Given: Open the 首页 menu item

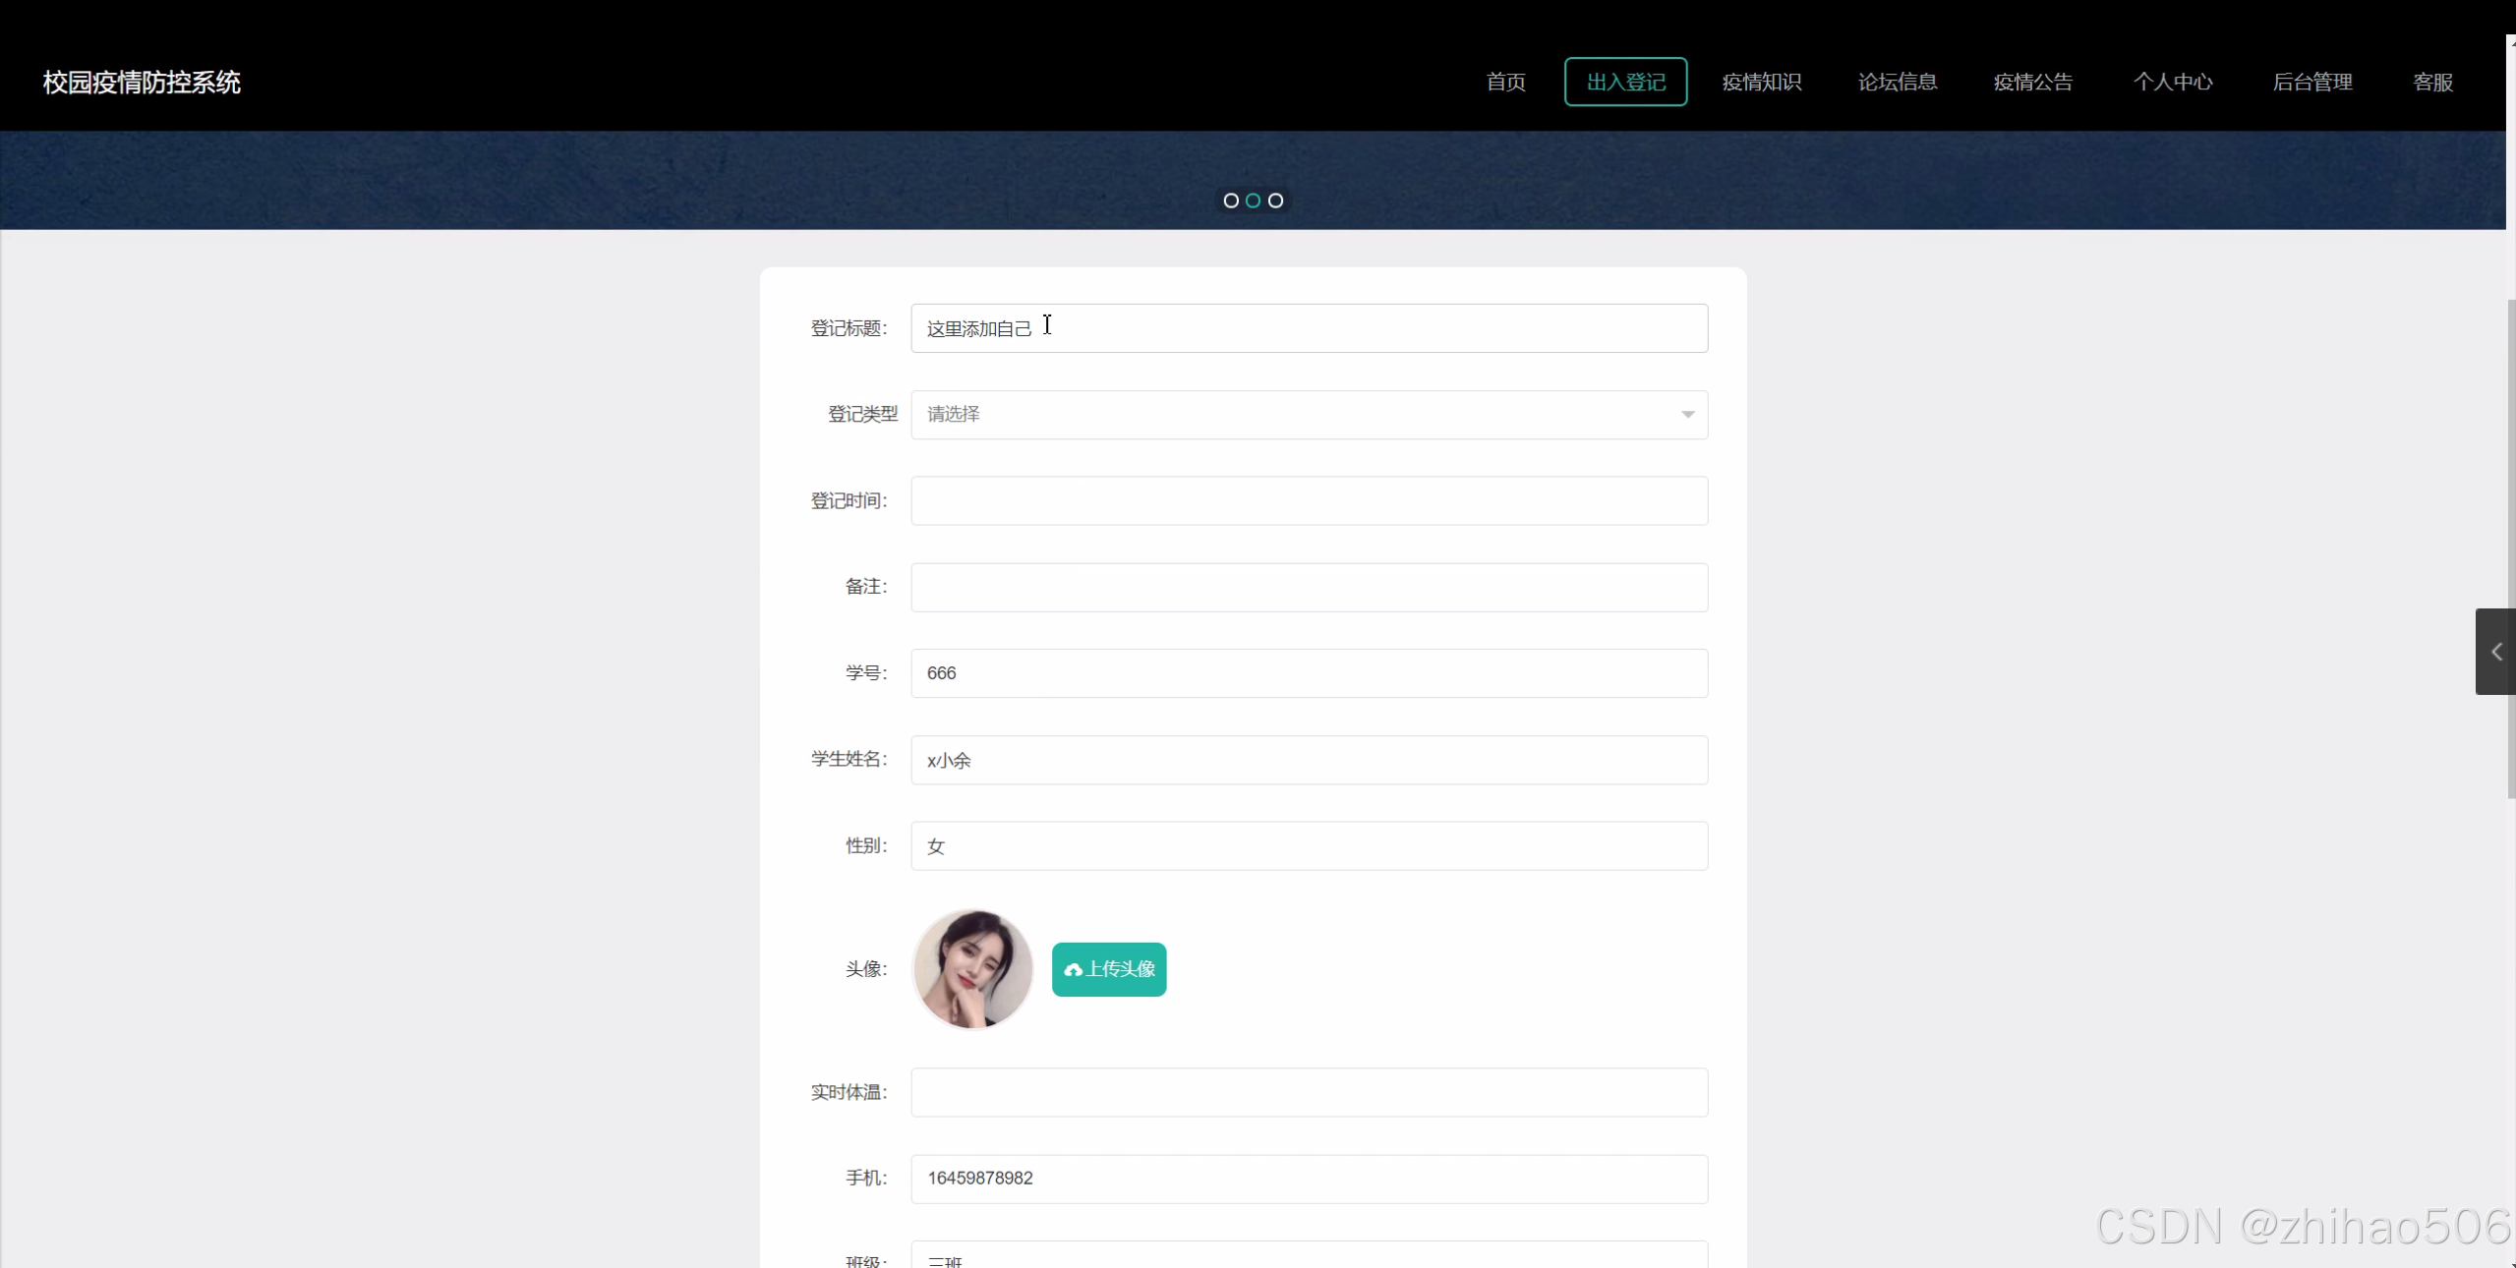Looking at the screenshot, I should (x=1505, y=83).
